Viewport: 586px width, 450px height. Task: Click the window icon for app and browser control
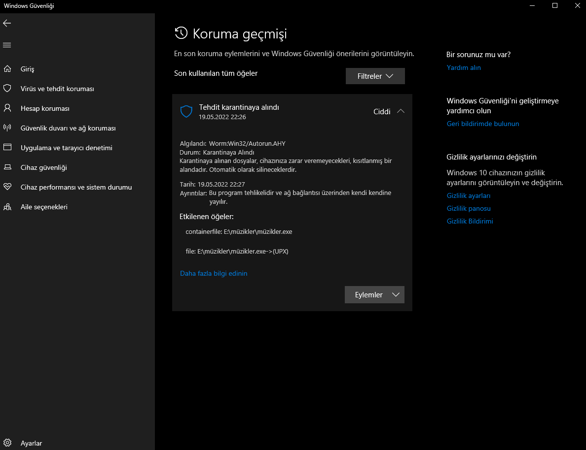pyautogui.click(x=7, y=147)
